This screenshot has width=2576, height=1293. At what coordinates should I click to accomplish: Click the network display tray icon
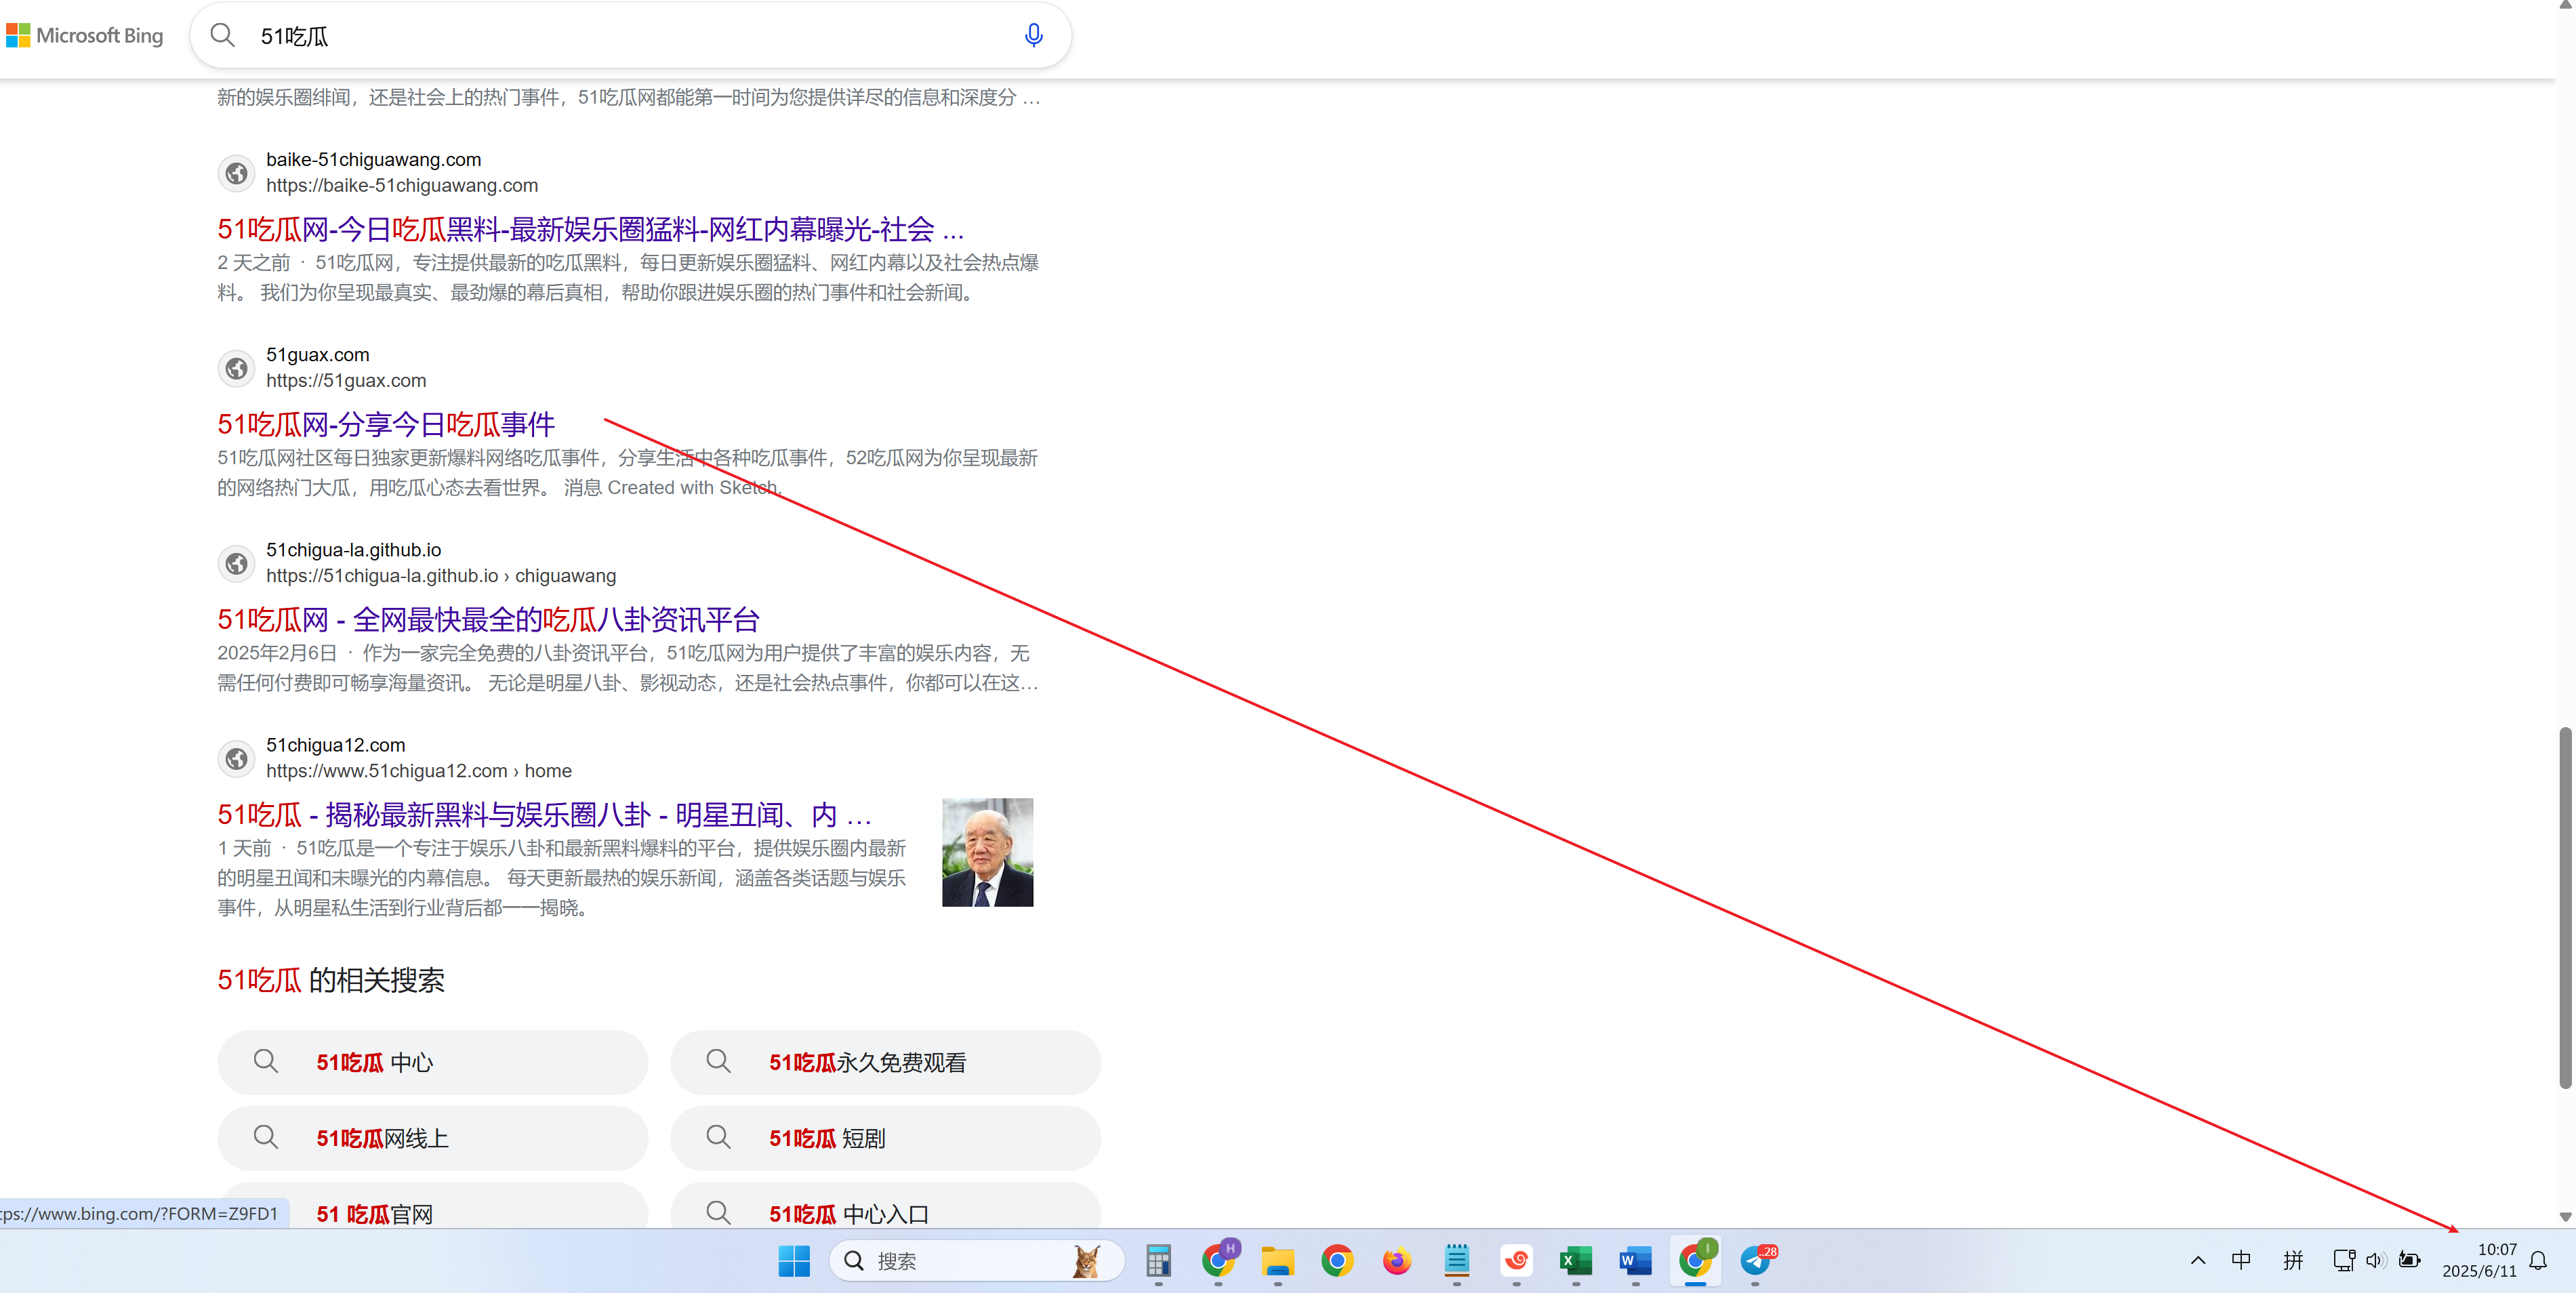coord(2343,1260)
